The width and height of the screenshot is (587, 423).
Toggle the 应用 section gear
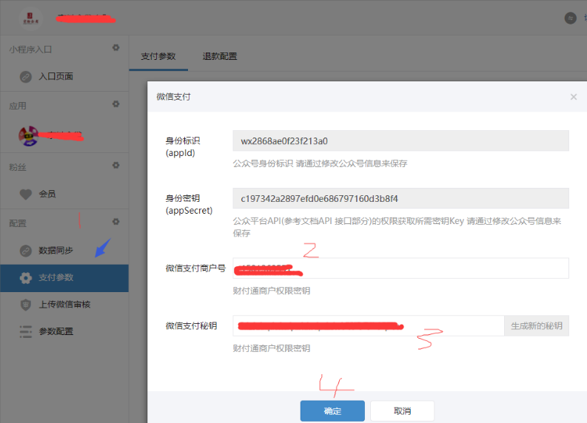click(115, 104)
